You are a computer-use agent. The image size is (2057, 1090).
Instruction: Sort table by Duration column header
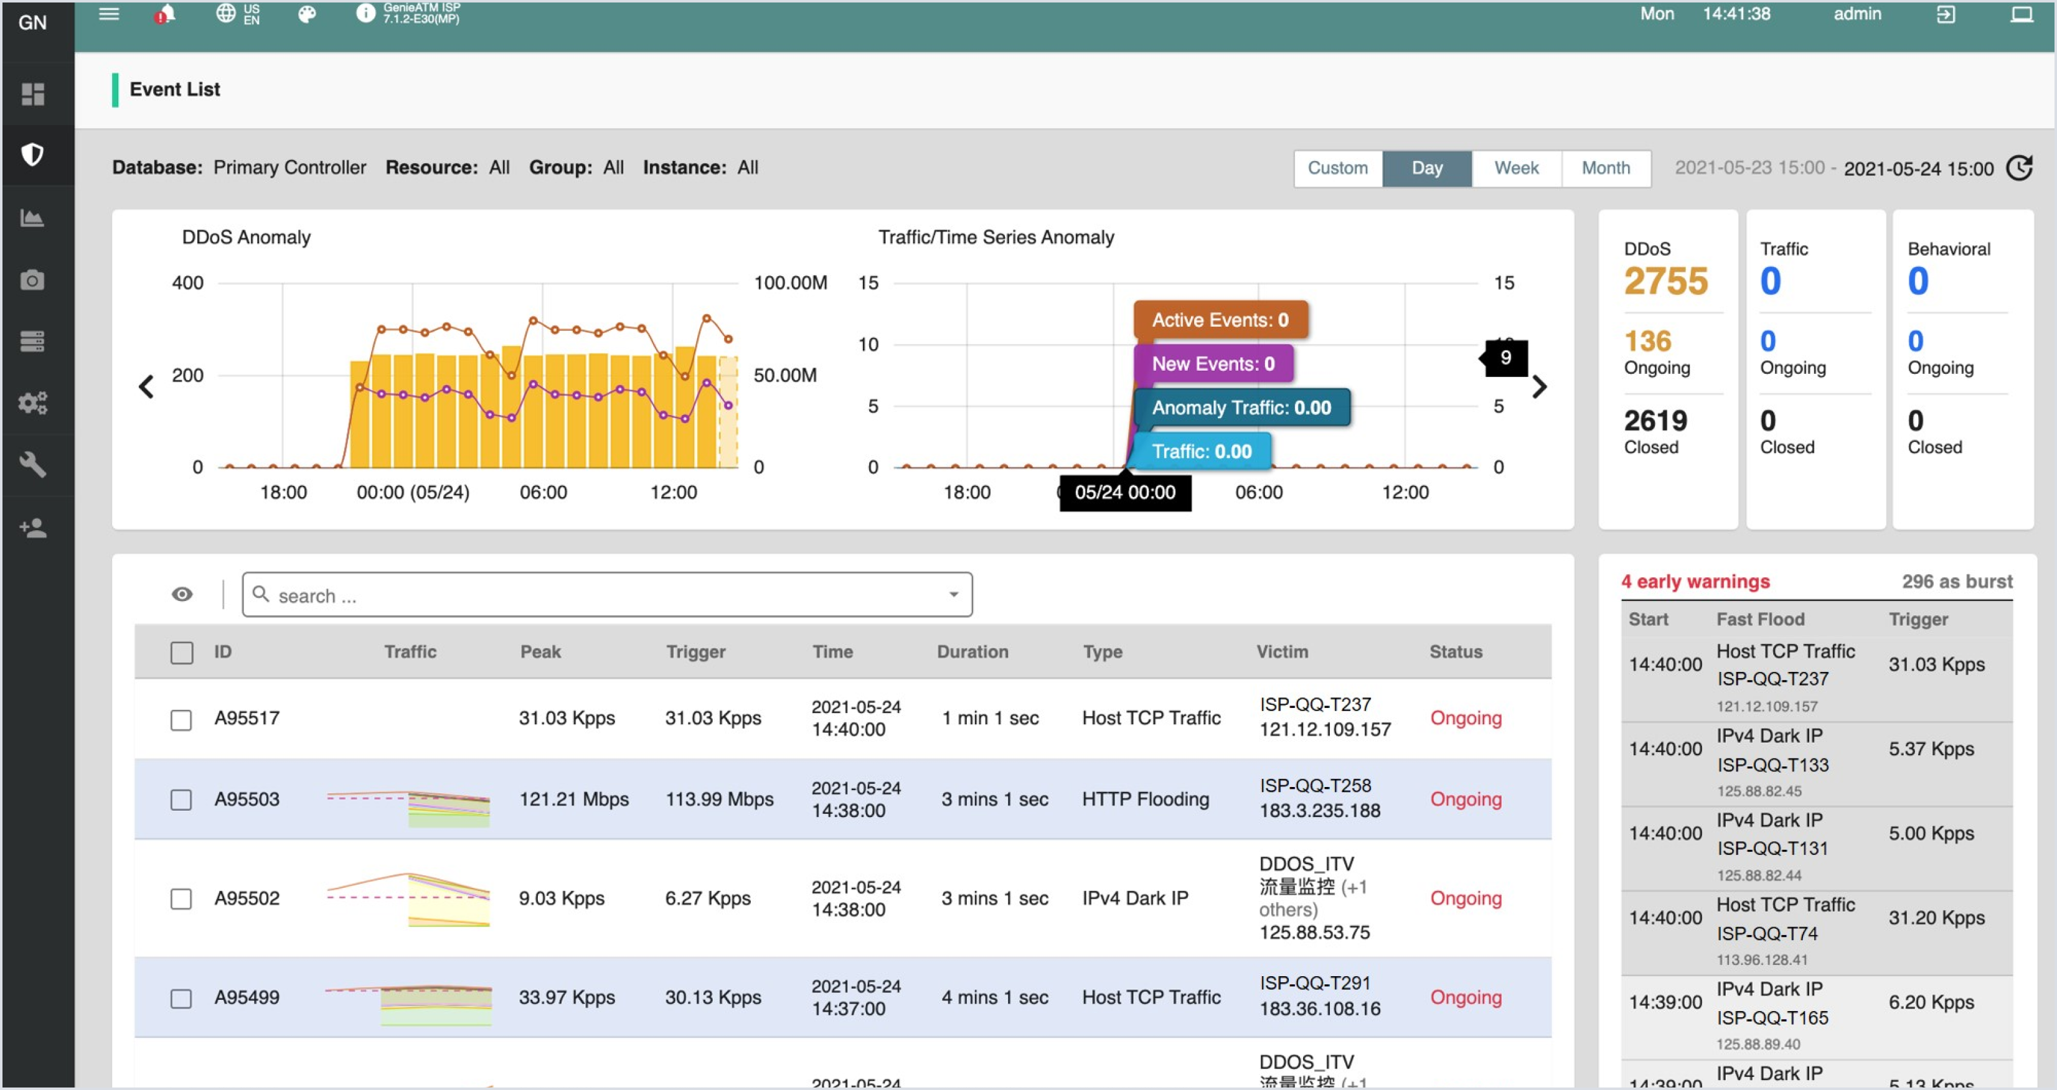[x=972, y=652]
